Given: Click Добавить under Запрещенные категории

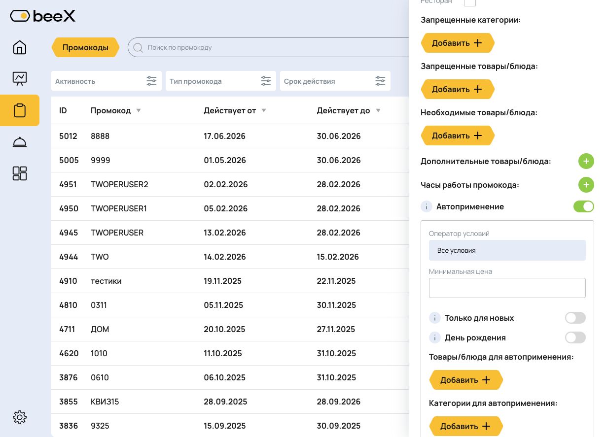Looking at the screenshot, I should pyautogui.click(x=458, y=43).
